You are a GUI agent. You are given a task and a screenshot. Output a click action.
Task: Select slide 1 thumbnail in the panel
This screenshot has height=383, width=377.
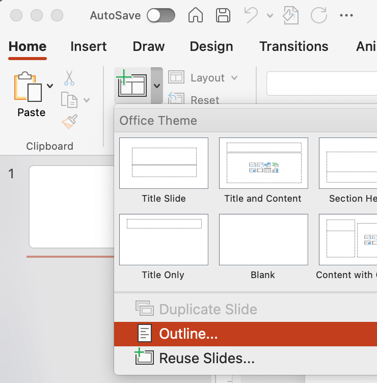72,207
